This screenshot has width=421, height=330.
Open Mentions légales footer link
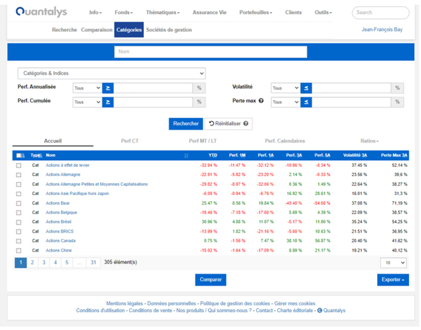[x=124, y=303]
